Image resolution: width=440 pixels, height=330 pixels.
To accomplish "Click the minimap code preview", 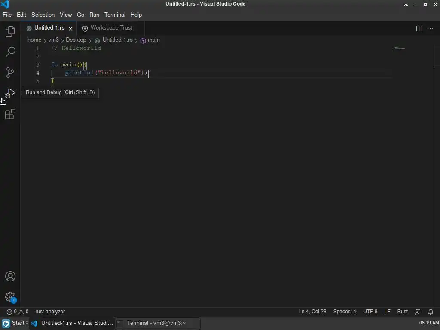I will click(x=399, y=47).
